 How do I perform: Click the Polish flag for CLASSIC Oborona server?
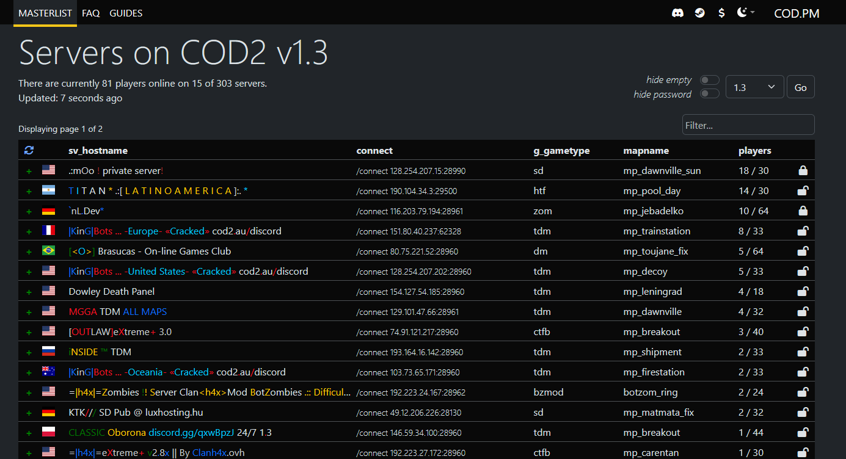pos(48,433)
